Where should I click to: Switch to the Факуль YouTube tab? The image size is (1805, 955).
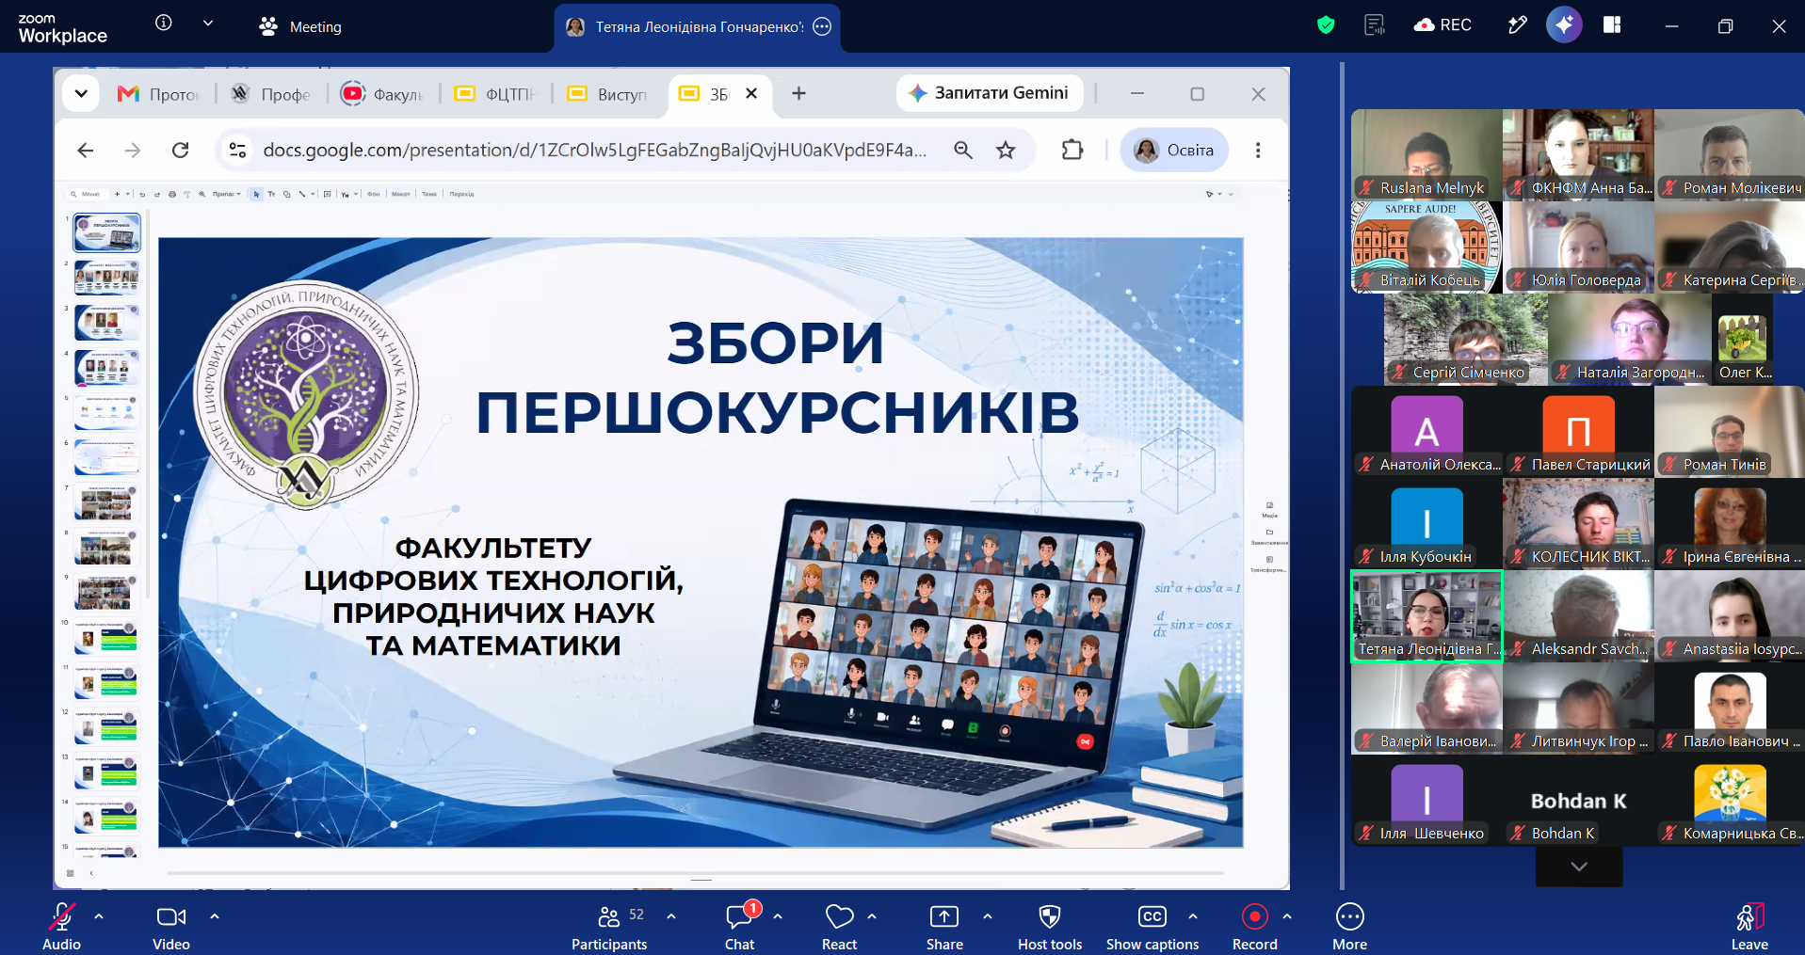(383, 94)
